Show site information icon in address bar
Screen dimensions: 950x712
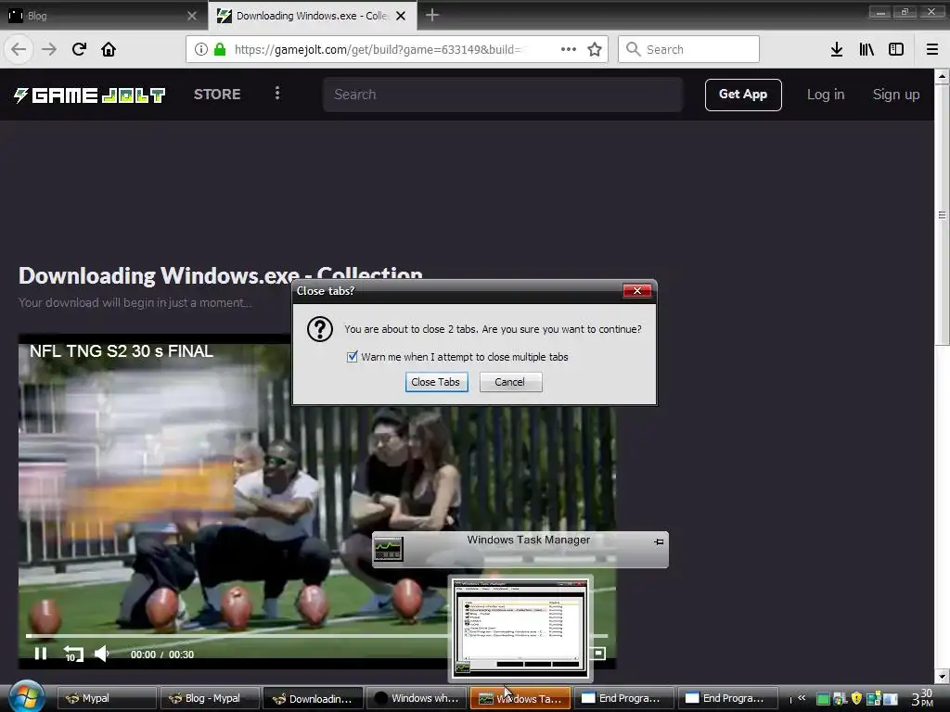(201, 49)
